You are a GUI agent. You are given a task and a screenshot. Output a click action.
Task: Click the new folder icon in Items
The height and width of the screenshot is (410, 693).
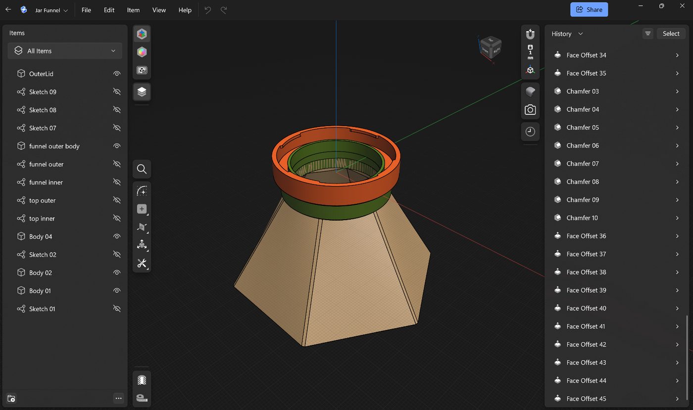[11, 398]
